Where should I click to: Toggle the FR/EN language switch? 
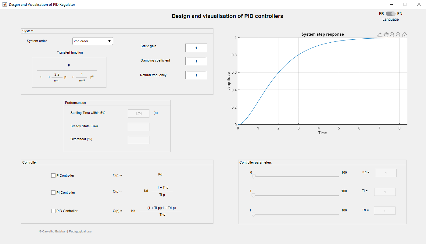pyautogui.click(x=391, y=14)
